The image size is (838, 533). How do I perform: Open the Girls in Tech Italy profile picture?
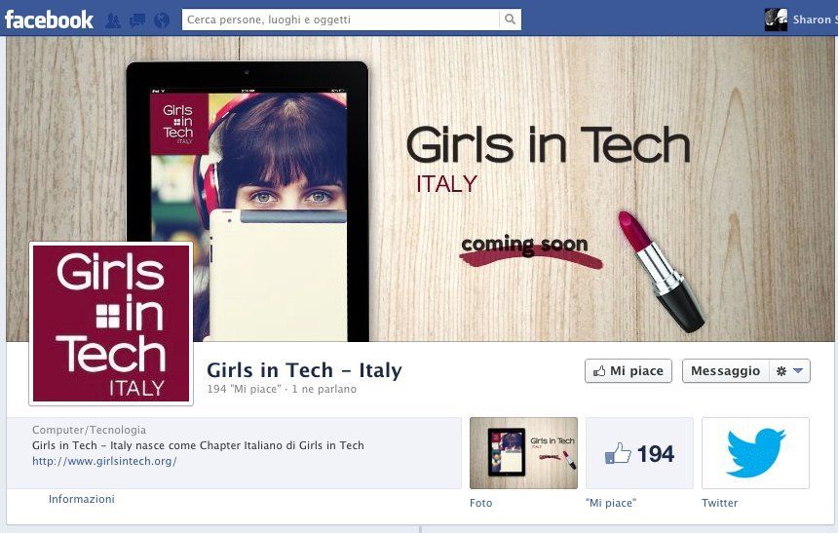111,324
